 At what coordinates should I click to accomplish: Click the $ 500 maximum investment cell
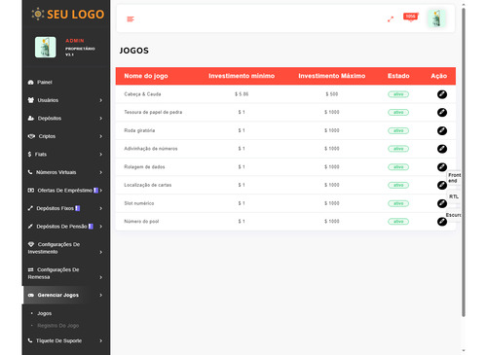click(332, 94)
